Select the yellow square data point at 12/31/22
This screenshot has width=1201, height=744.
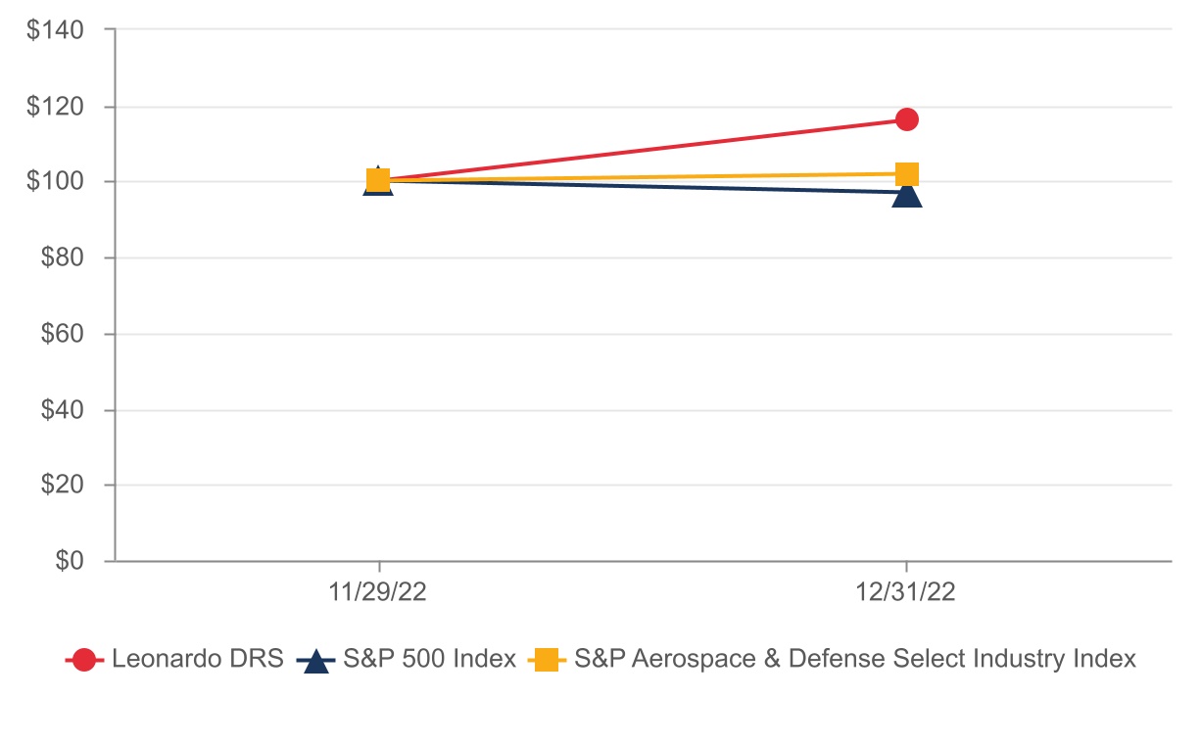click(907, 174)
